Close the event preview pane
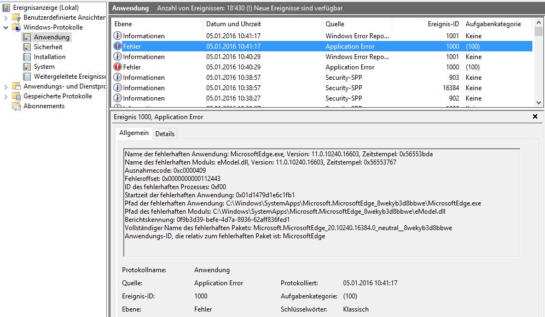This screenshot has width=545, height=317. tap(535, 116)
